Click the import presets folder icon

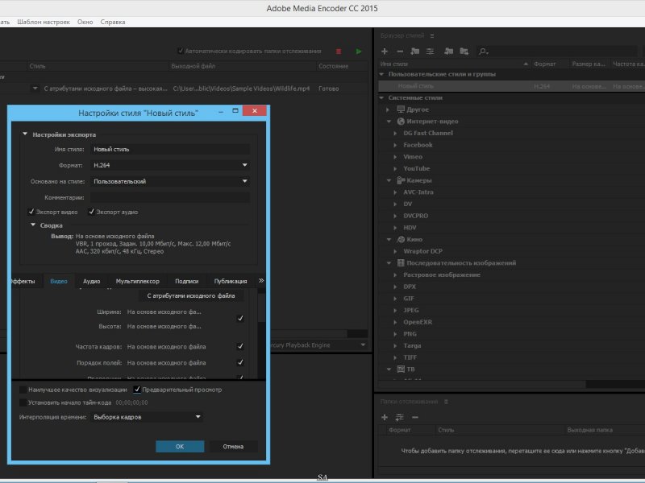449,52
